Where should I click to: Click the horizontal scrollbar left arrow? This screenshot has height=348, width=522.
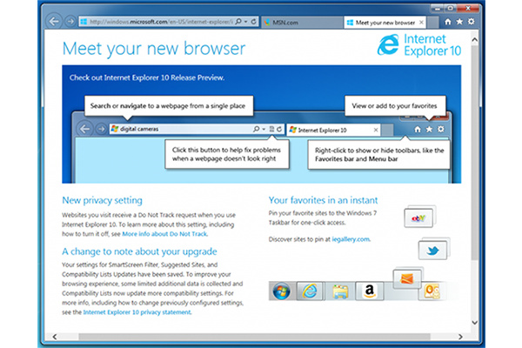pyautogui.click(x=55, y=337)
